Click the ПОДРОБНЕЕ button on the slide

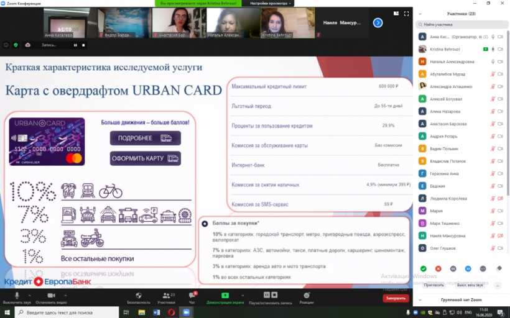[x=145, y=138]
